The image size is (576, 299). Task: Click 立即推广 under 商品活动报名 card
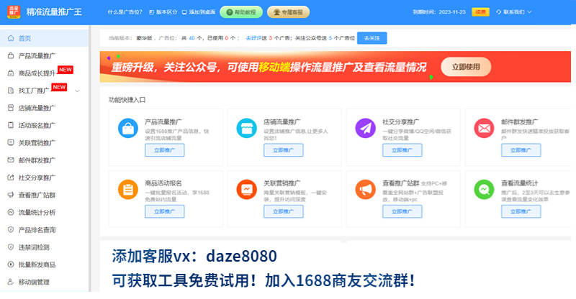click(x=165, y=211)
